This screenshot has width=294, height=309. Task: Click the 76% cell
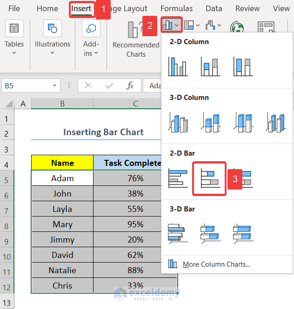127,178
